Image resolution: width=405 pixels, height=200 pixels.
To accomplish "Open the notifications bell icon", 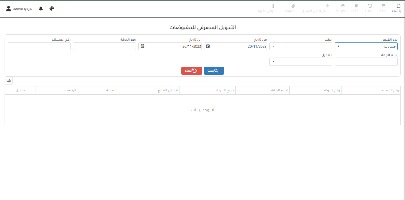I will [x=41, y=9].
